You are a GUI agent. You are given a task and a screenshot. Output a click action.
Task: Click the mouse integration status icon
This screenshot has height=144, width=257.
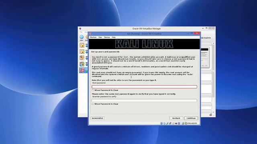click(x=183, y=123)
